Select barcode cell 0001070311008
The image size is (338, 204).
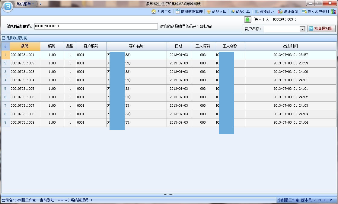click(x=25, y=114)
